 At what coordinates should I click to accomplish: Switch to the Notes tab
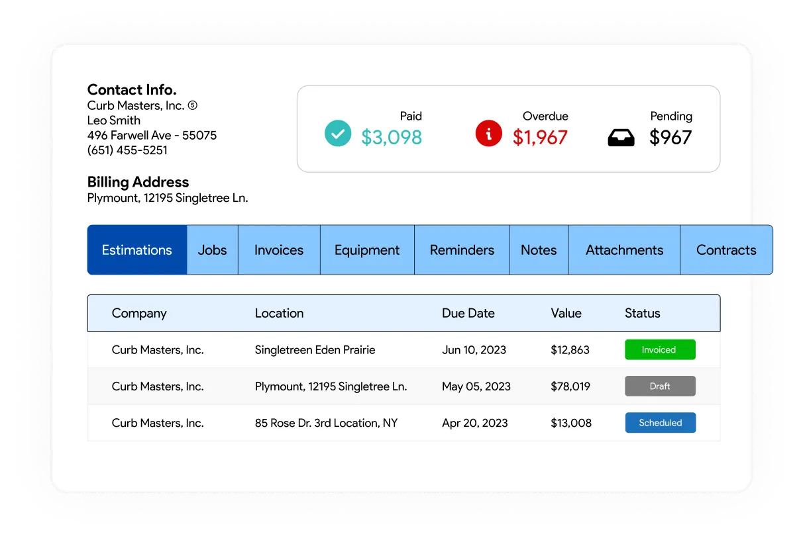tap(539, 250)
